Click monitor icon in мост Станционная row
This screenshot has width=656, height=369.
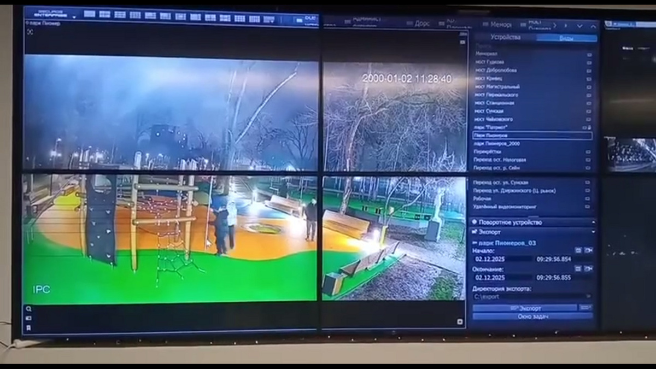[589, 103]
